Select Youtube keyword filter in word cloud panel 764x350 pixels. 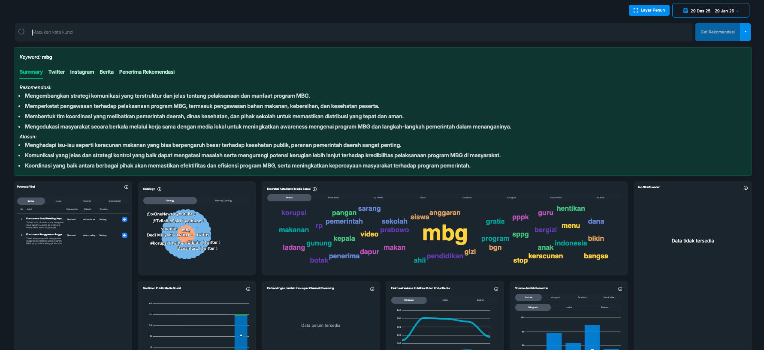pyautogui.click(x=600, y=197)
